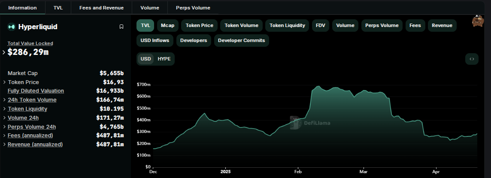The height and width of the screenshot is (178, 491).
Task: Expand the Total Value Locked breakdown chevron
Action: pos(4,52)
